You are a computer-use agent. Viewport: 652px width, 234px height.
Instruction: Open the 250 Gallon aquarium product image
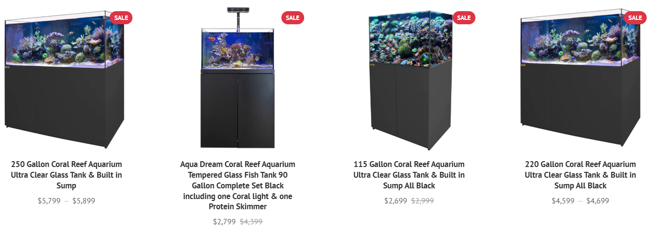65,79
